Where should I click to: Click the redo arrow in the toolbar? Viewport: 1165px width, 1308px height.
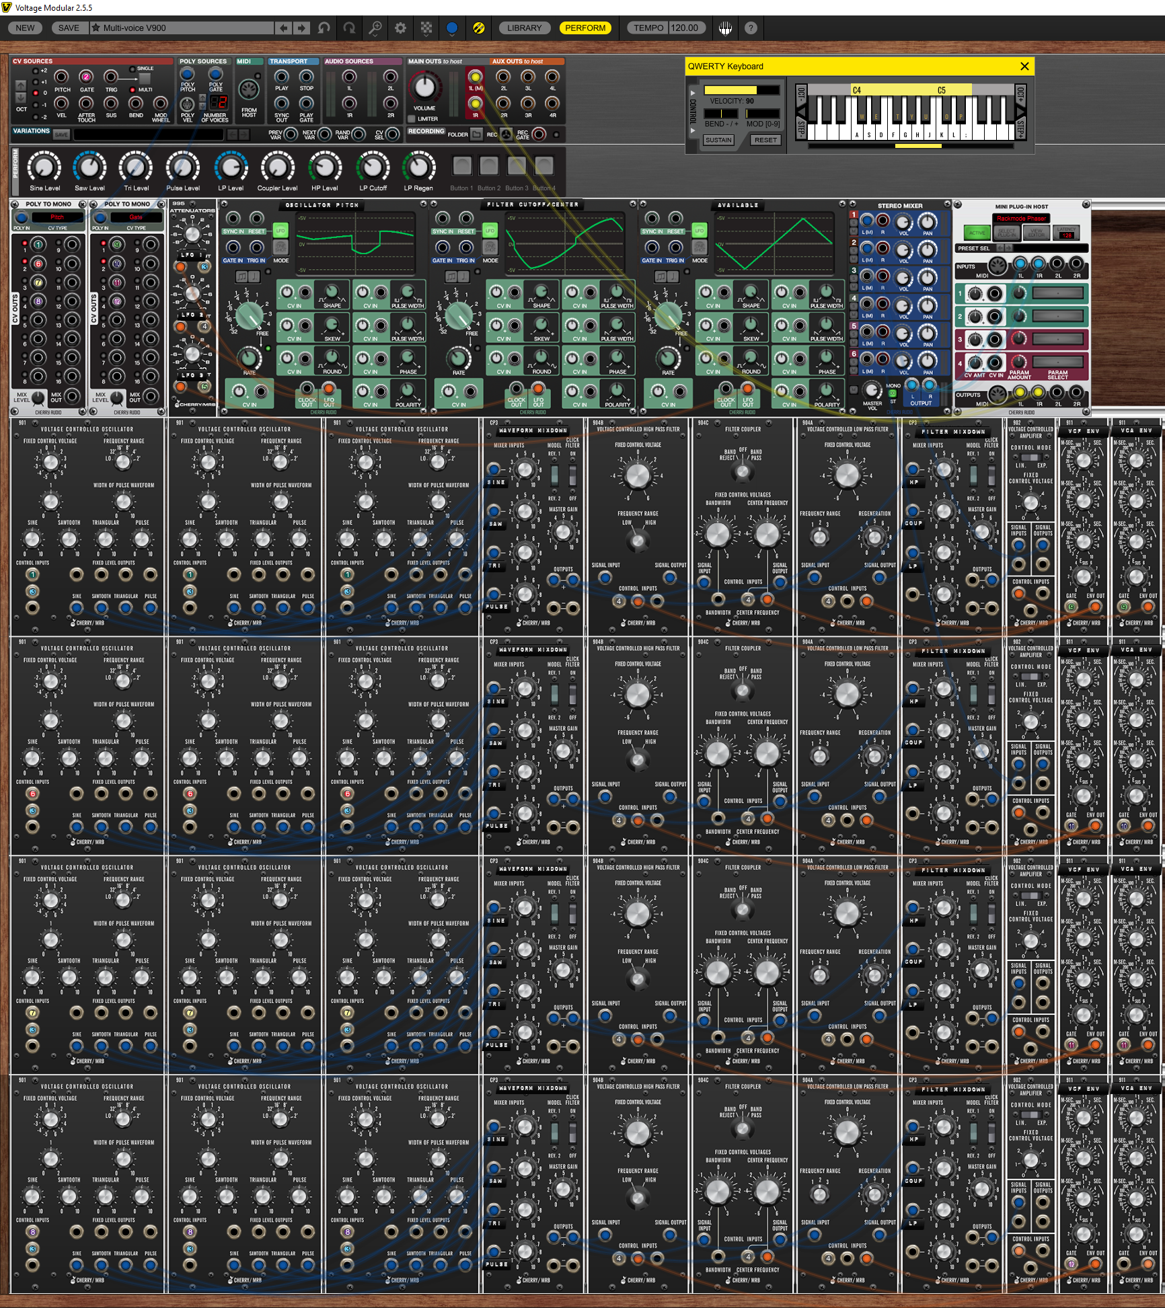tap(349, 28)
